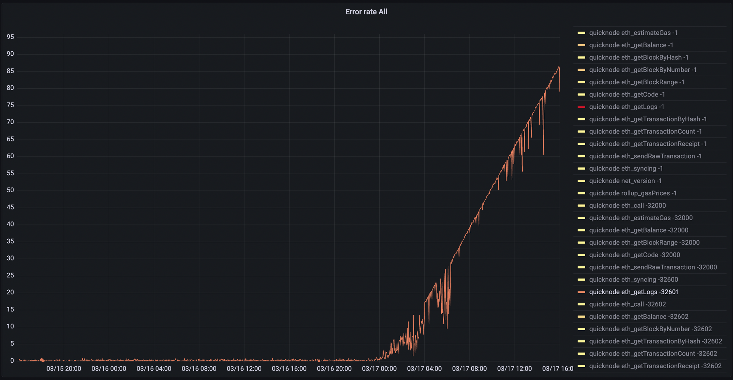This screenshot has width=733, height=380.
Task: Click the 50 y-axis value label
Action: [x=10, y=190]
